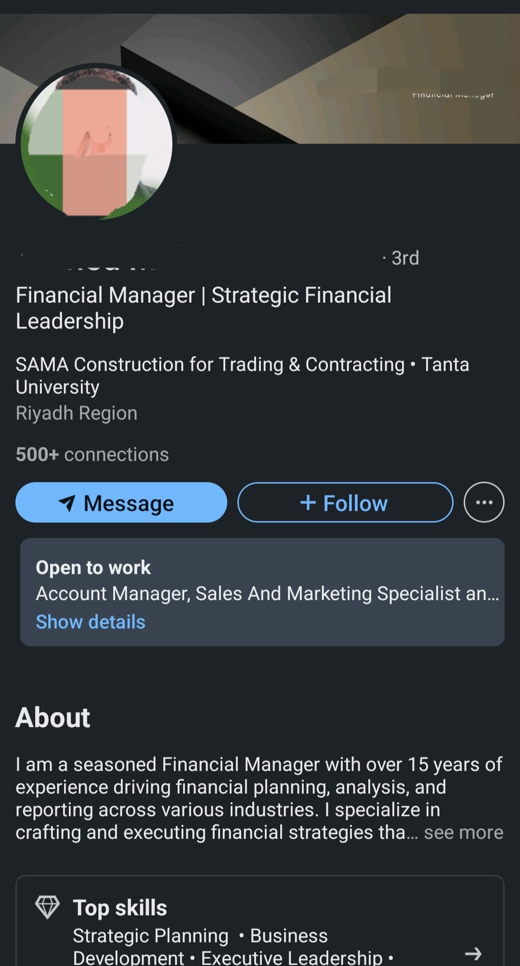Tap the Riyadh Region location text
The image size is (520, 966).
coord(77,413)
